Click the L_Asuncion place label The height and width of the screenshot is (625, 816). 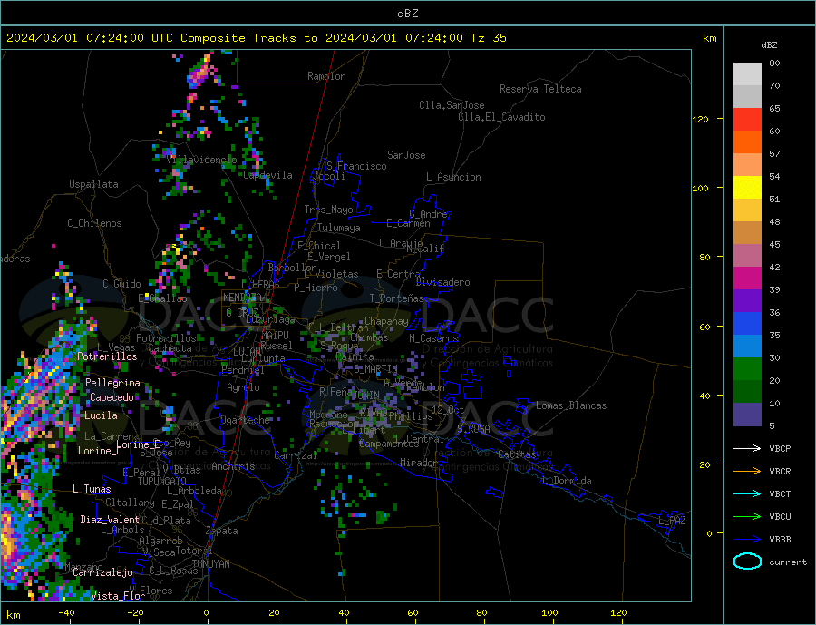click(453, 177)
